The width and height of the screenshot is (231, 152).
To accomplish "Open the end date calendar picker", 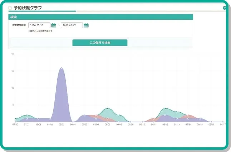I will (x=86, y=25).
